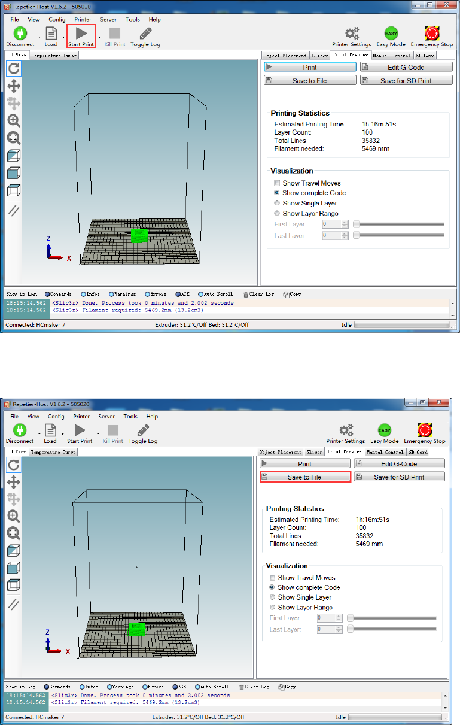Click the zoom-in magnifier in upper window
This screenshot has width=460, height=725.
[x=14, y=120]
